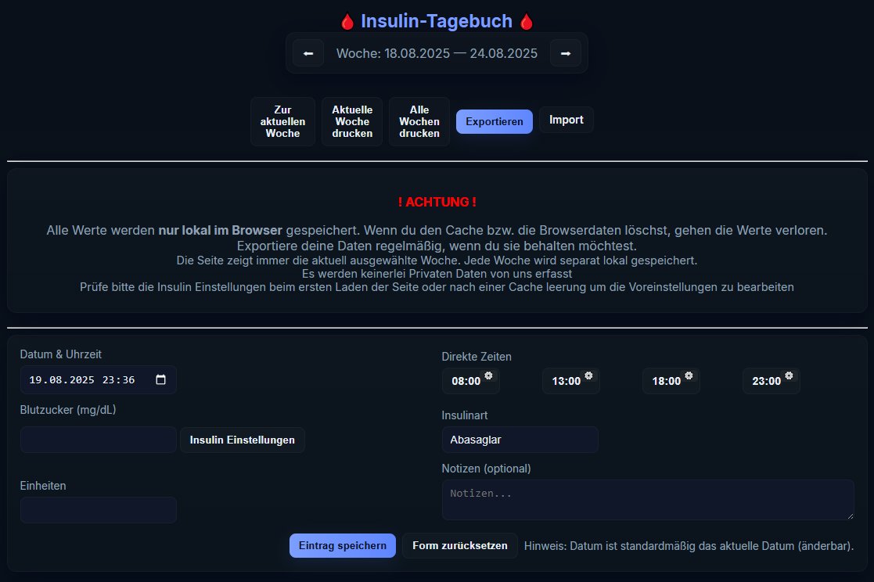Click the blood drop icon in title
Image resolution: width=874 pixels, height=582 pixels.
[347, 20]
